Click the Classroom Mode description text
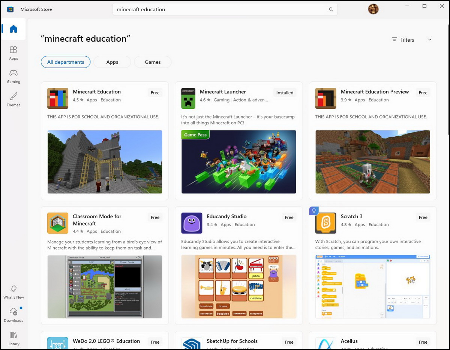This screenshot has width=450, height=350. (x=105, y=245)
